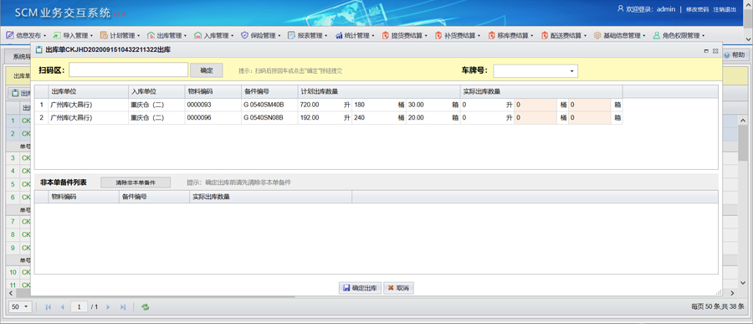This screenshot has height=324, width=753.
Task: Click 清除非本单备件 button
Action: pyautogui.click(x=136, y=183)
